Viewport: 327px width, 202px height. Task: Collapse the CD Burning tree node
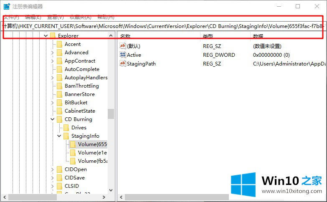[x=53, y=119]
